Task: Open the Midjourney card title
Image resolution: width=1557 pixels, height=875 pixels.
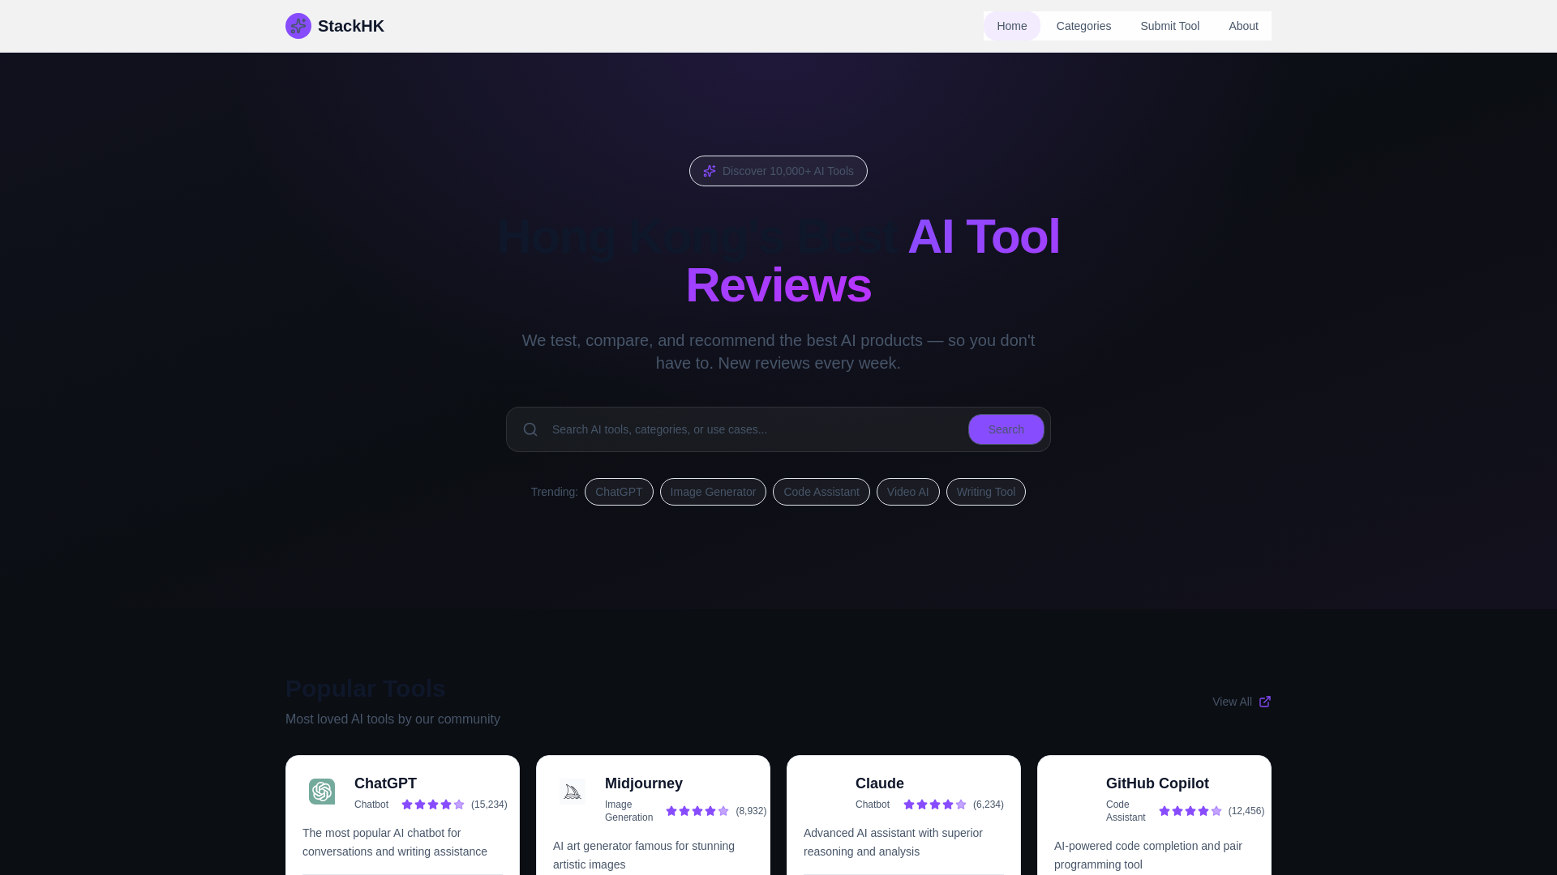Action: (644, 783)
